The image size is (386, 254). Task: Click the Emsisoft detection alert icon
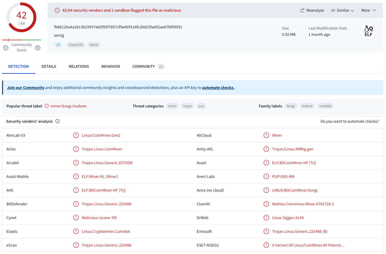click(x=266, y=232)
